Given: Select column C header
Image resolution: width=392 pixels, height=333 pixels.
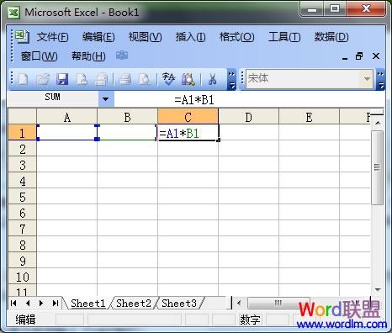Looking at the screenshot, I should [x=188, y=117].
